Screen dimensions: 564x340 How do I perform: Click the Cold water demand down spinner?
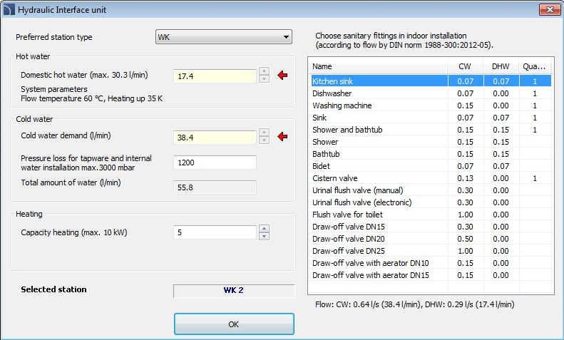coord(264,140)
